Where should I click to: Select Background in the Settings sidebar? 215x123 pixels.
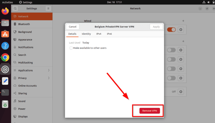point(32,32)
